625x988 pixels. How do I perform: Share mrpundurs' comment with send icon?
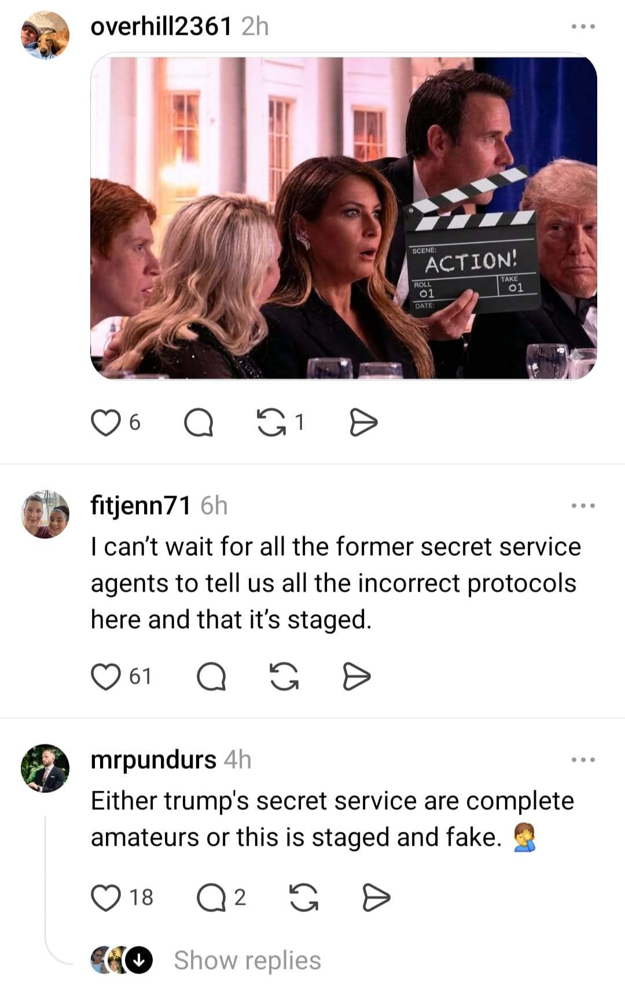coord(376,898)
